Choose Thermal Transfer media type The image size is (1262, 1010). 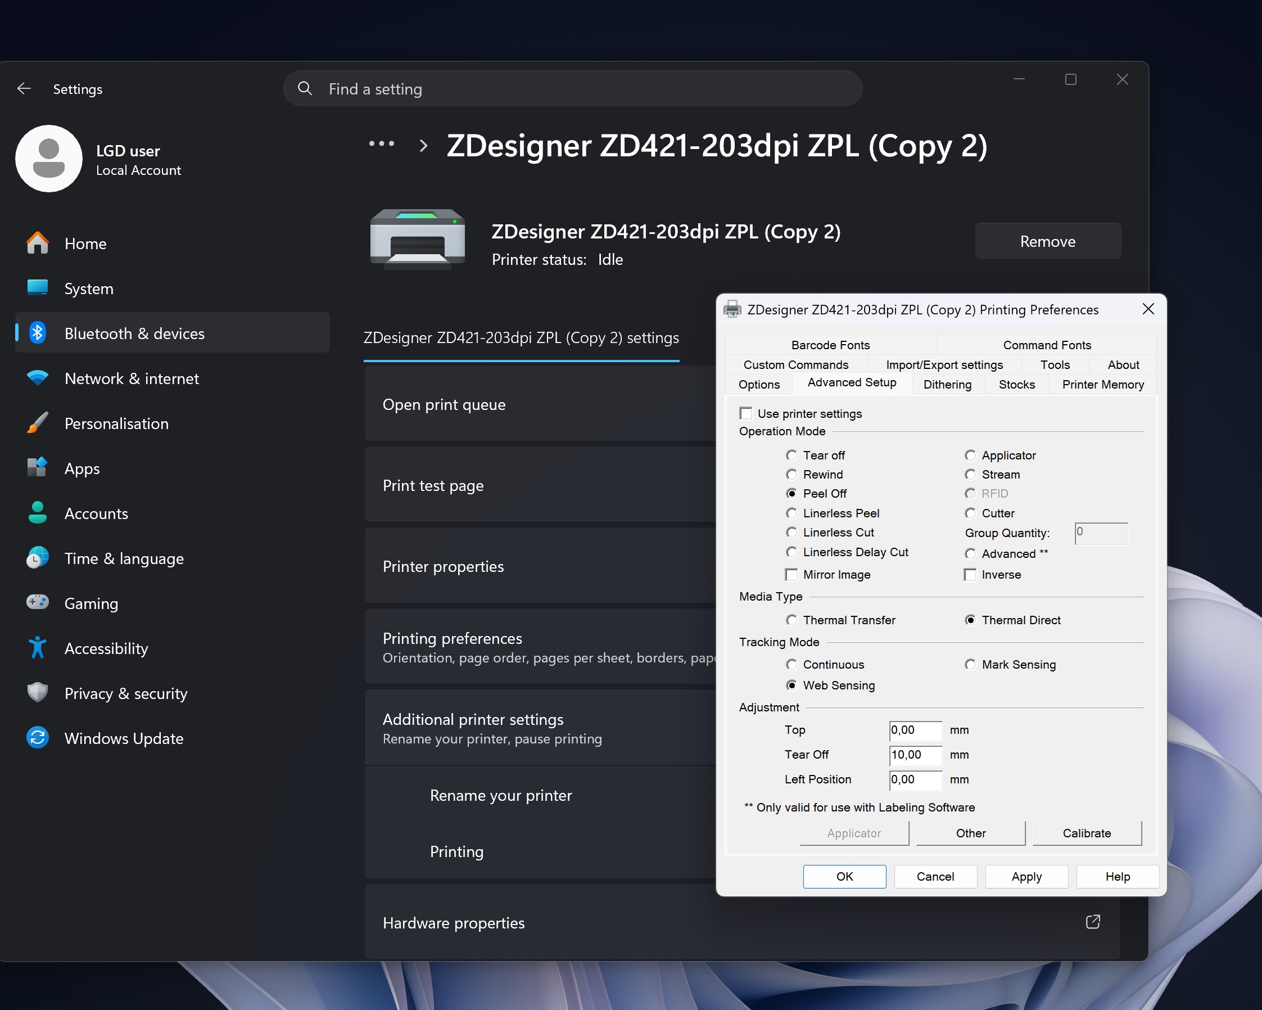pos(791,620)
